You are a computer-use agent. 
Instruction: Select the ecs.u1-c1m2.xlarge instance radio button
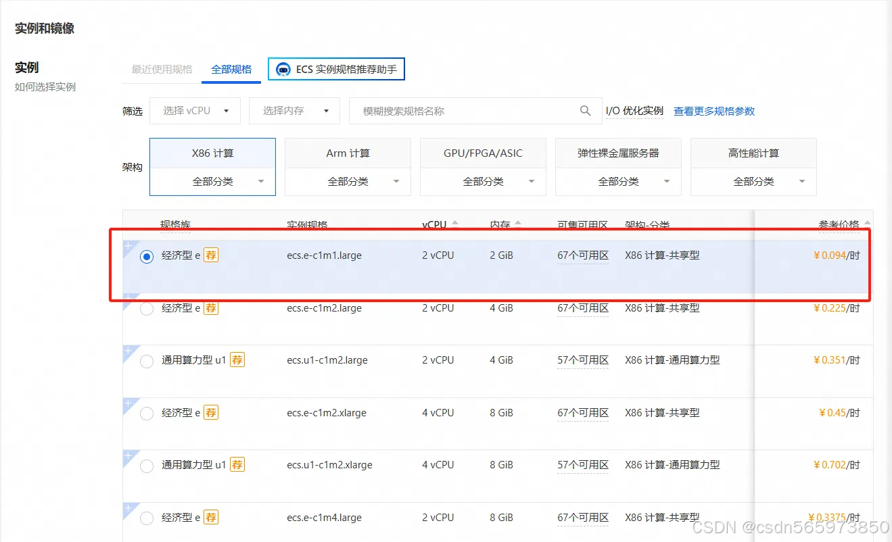click(x=146, y=465)
